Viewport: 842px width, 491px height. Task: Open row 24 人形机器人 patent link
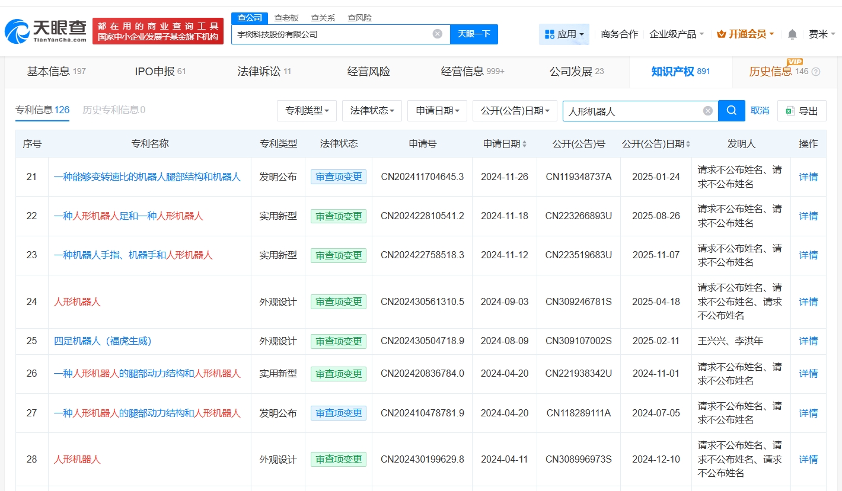77,302
